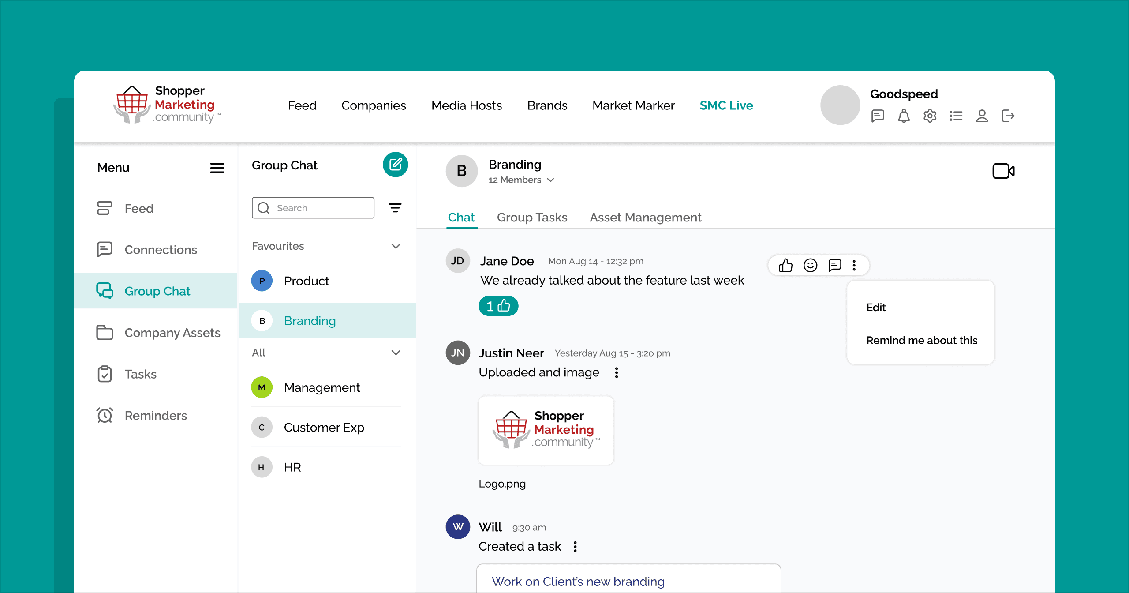Screen dimensions: 1129x593
Task: Click the new group chat compose icon
Action: (395, 165)
